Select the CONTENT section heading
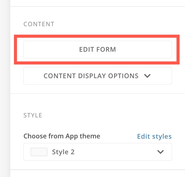The height and width of the screenshot is (177, 185). pos(39,24)
